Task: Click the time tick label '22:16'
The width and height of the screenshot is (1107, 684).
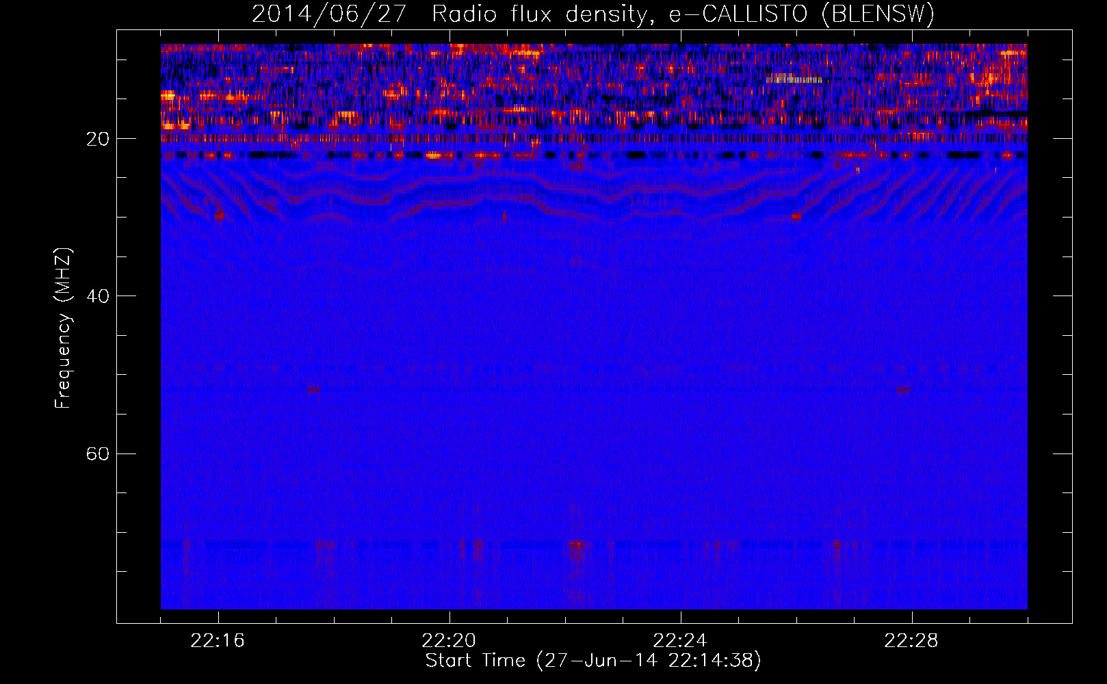Action: coord(218,641)
